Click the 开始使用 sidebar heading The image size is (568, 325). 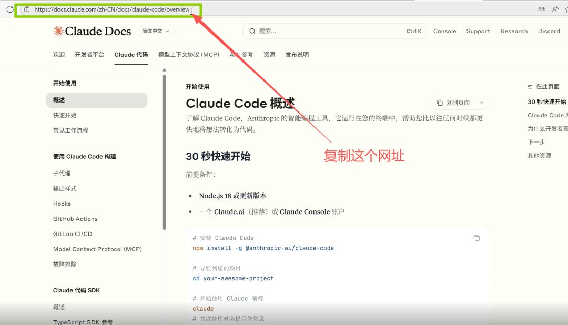[x=65, y=83]
